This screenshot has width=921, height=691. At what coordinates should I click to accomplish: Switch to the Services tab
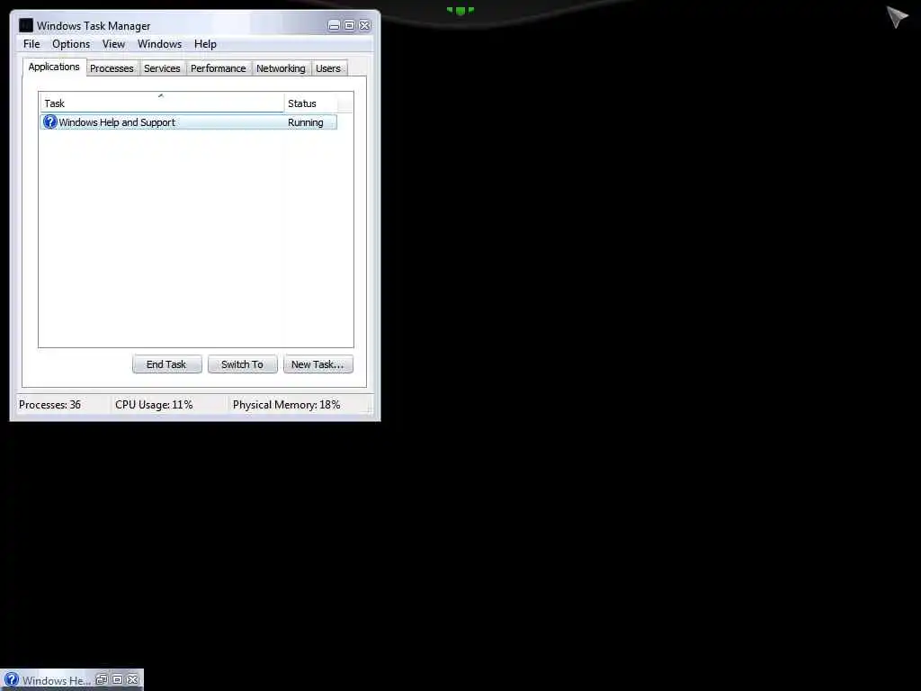pos(162,68)
